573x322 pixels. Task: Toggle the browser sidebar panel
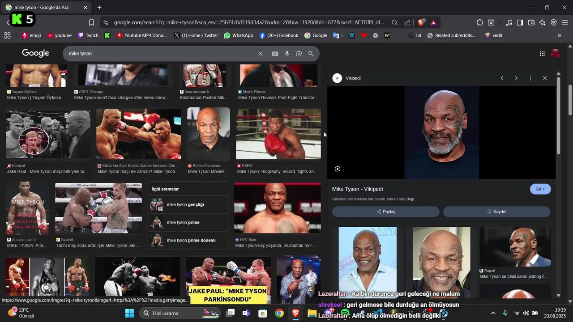(520, 22)
